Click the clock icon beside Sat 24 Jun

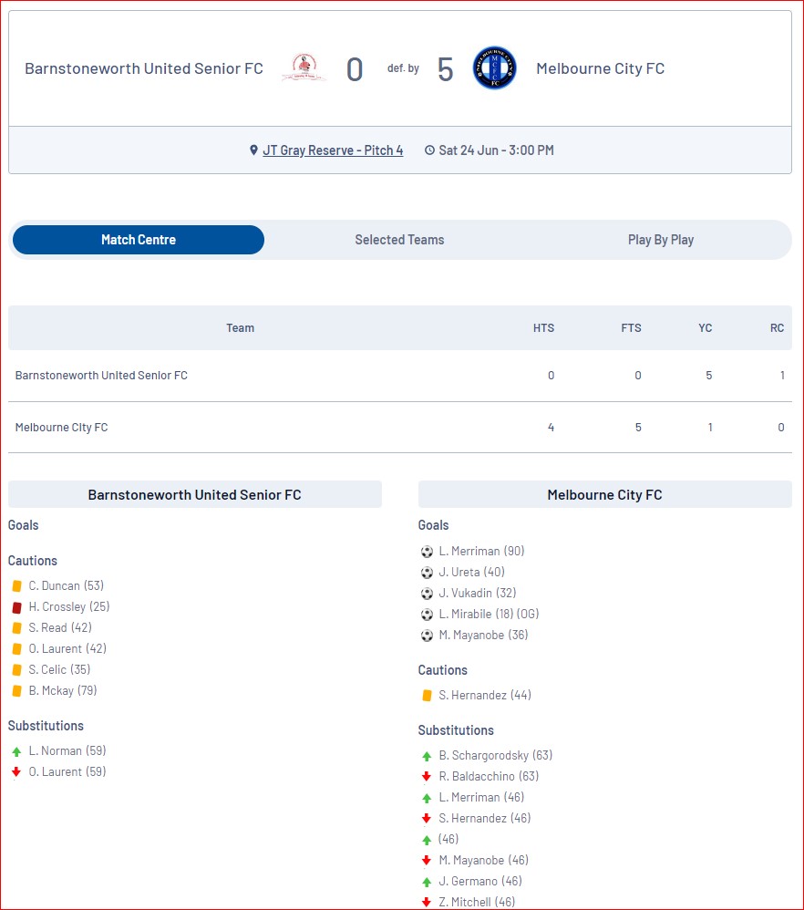pos(429,150)
